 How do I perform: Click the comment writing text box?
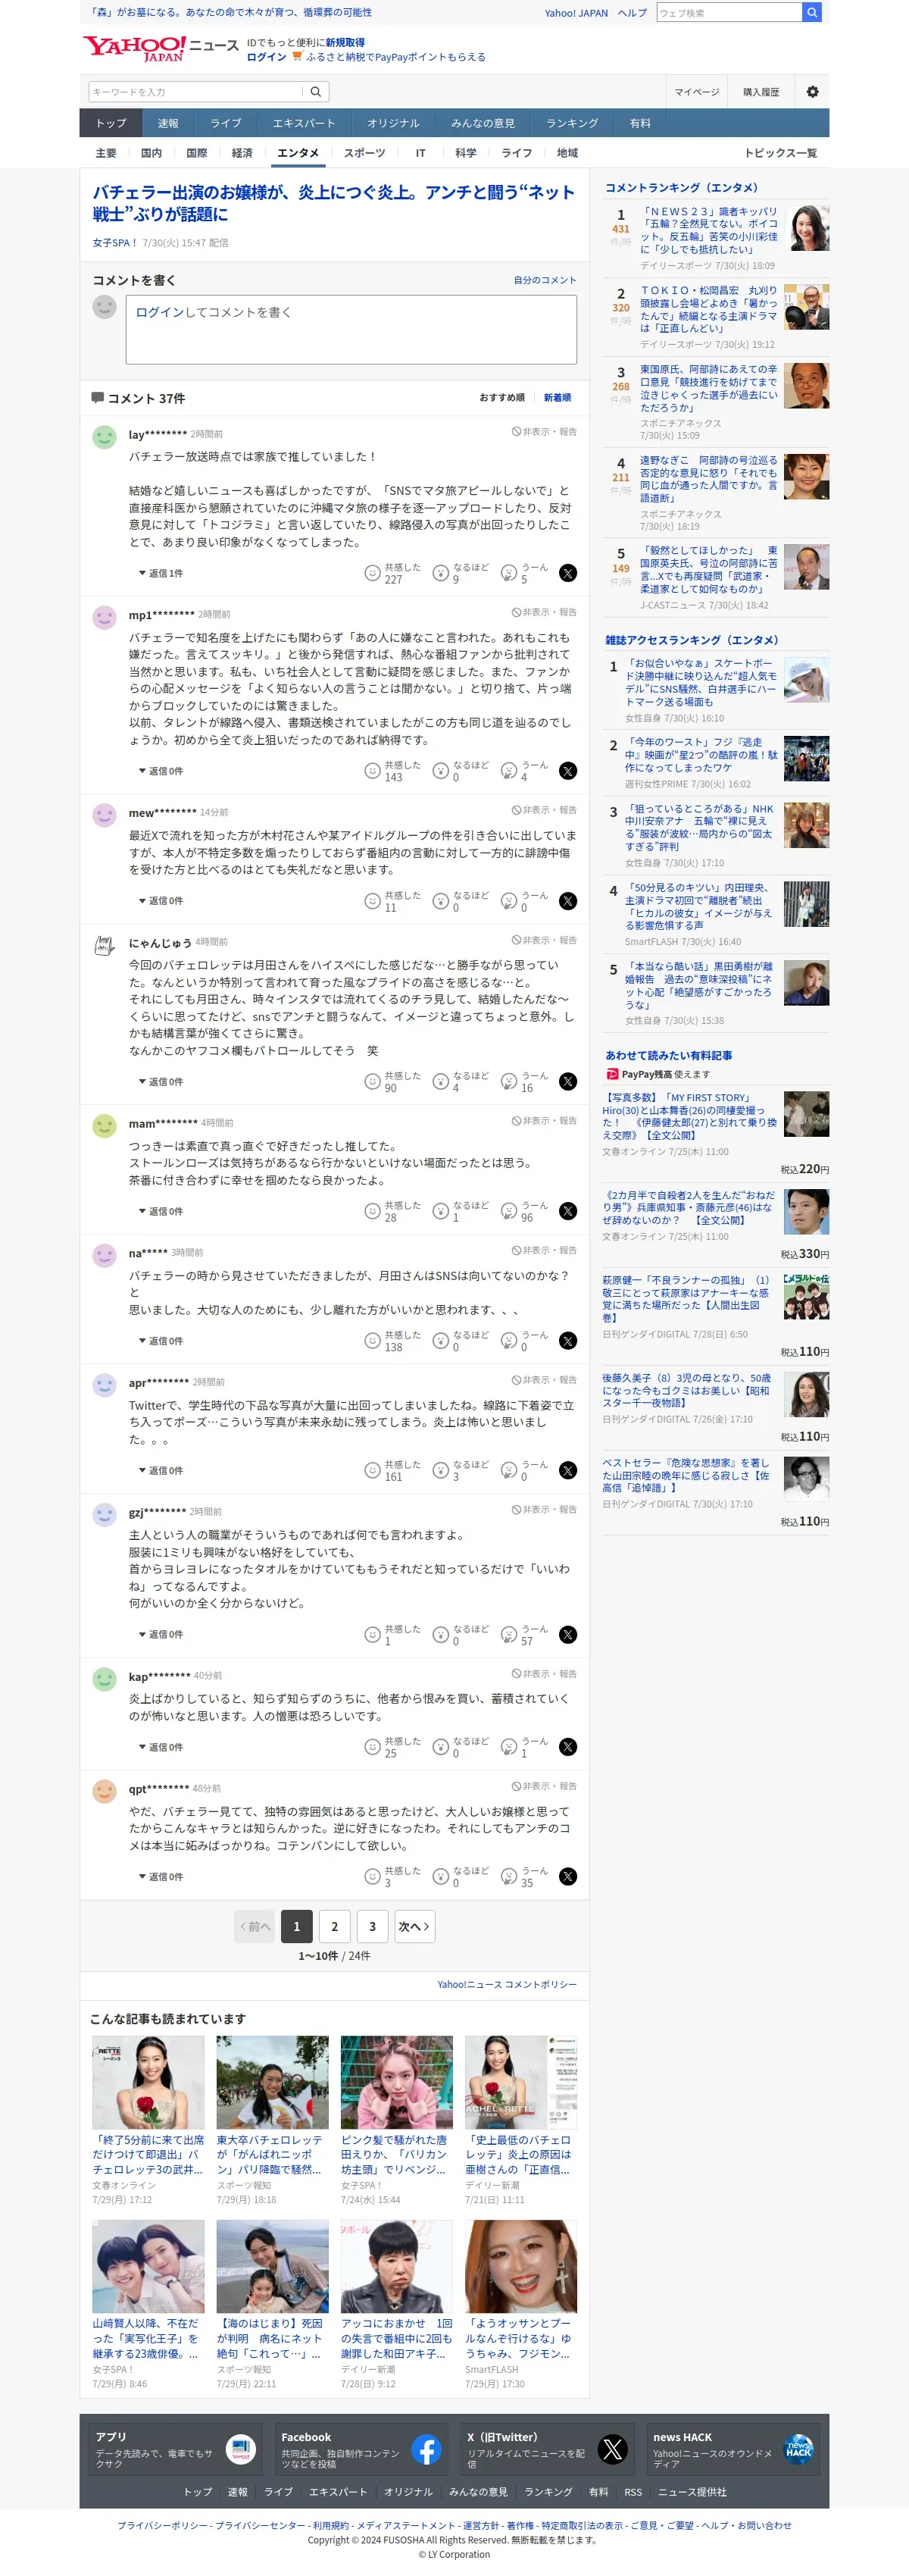pos(351,329)
